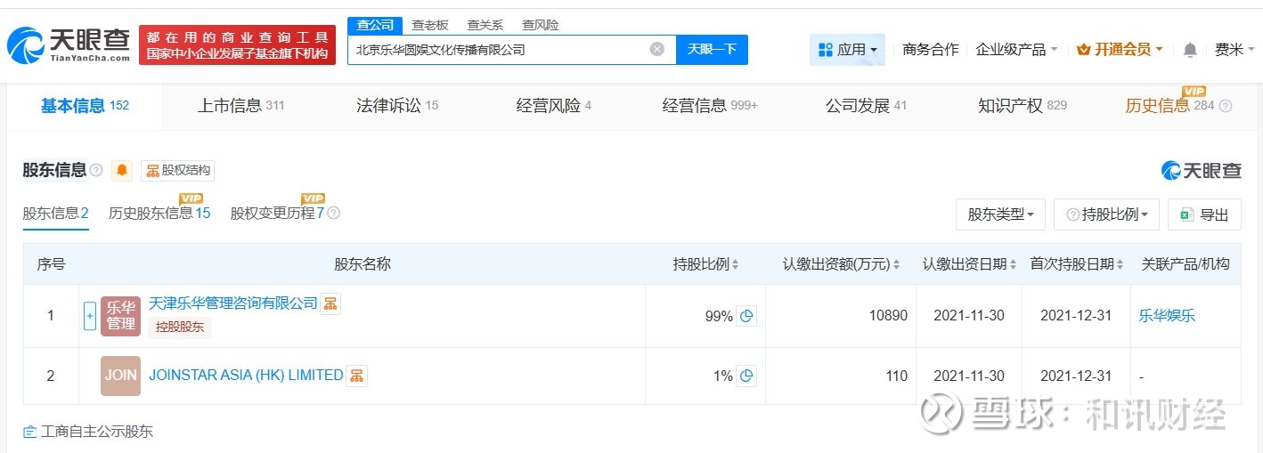The image size is (1263, 453).
Task: Open equity structure icon after JOINSTAR ASIA (HK) LIMITED
Action: pyautogui.click(x=356, y=376)
